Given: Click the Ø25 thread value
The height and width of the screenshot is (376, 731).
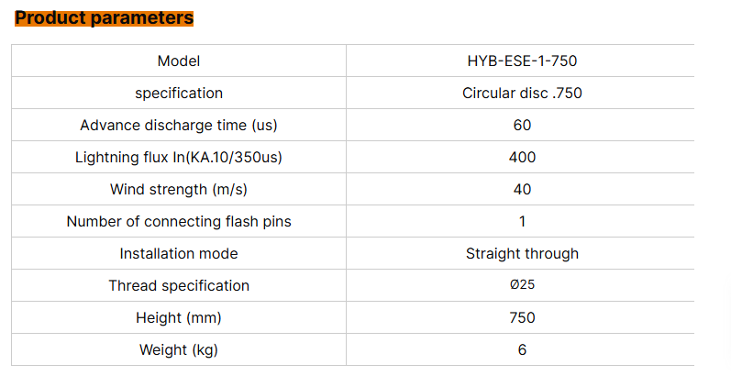Looking at the screenshot, I should pos(522,286).
